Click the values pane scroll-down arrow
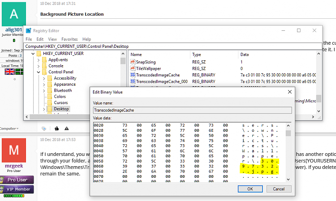This screenshot has width=336, height=201. click(x=319, y=111)
